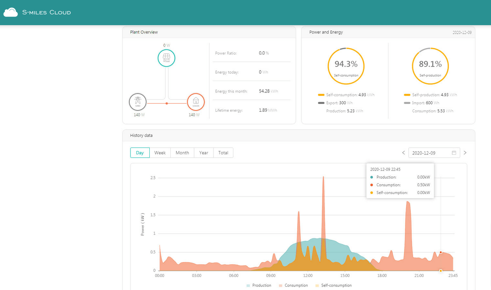Screen dimensions: 491x290
Task: Toggle the Self-consumption series in chart legend
Action: [333, 285]
